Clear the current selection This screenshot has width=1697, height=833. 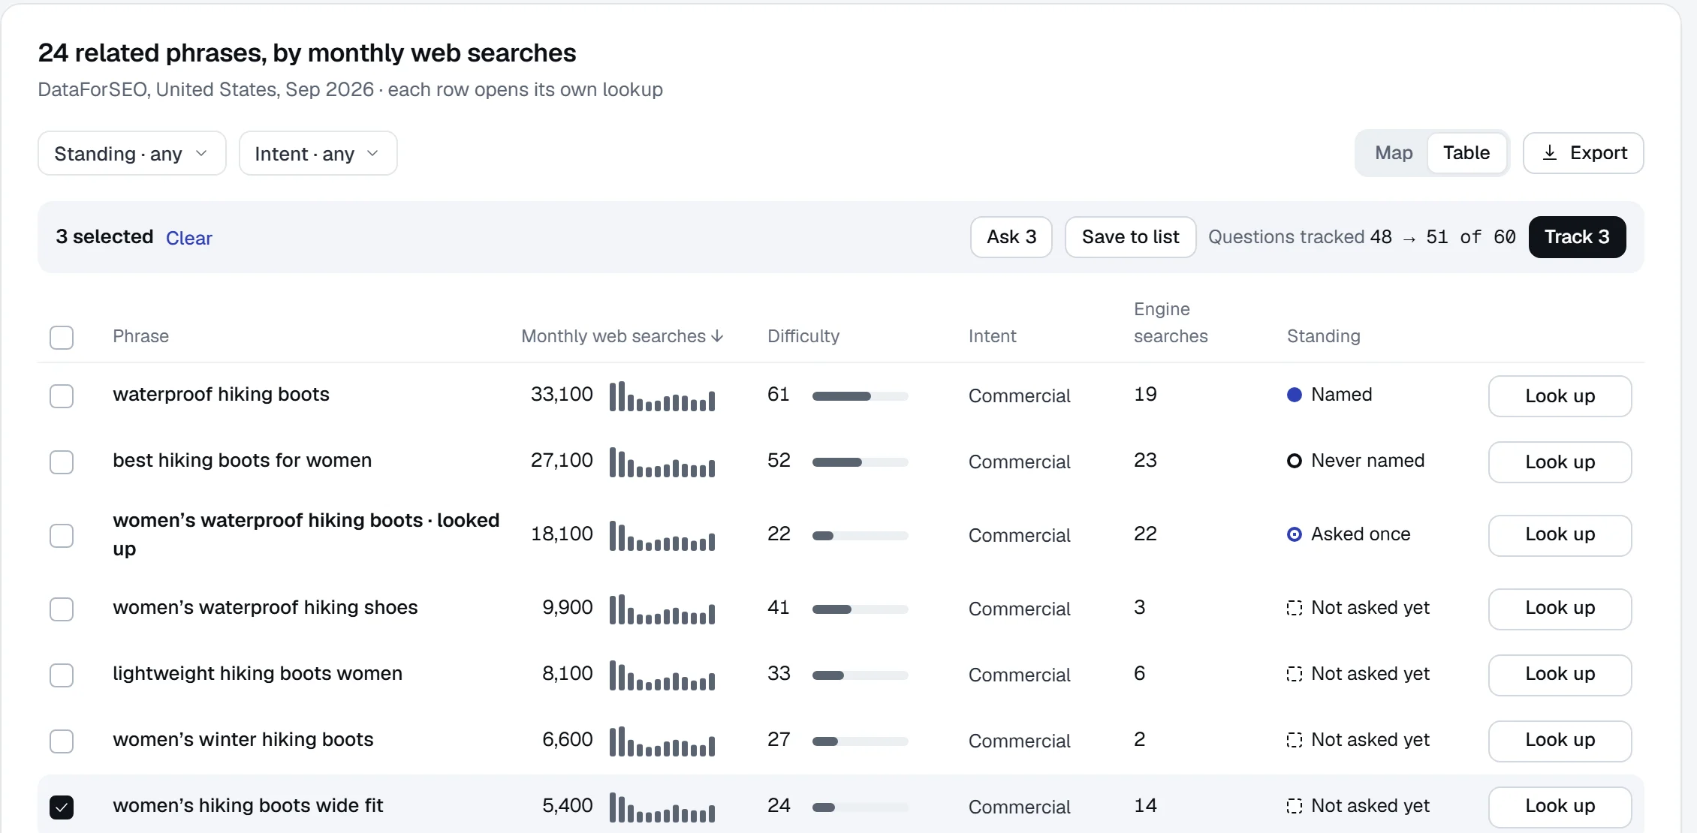click(x=189, y=238)
